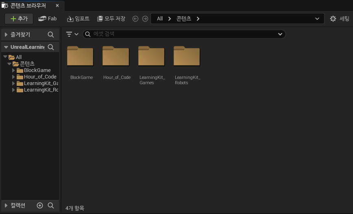The image size is (353, 214).
Task: Search in the 즐겨찾기 favorites panel
Action: [x=51, y=35]
